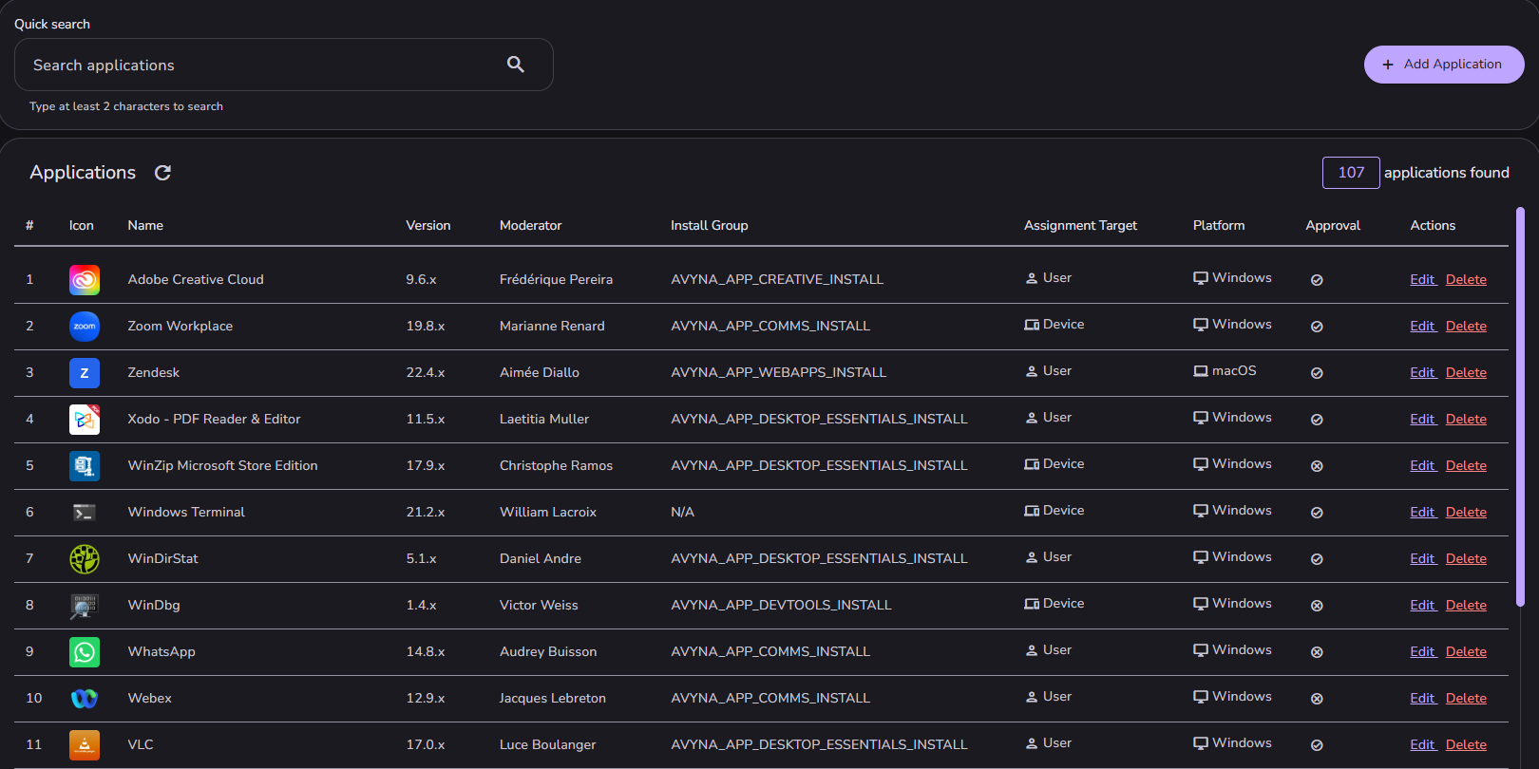Screen dimensions: 1539x769
Task: Edit the Windows Terminal entry
Action: [x=1422, y=513]
